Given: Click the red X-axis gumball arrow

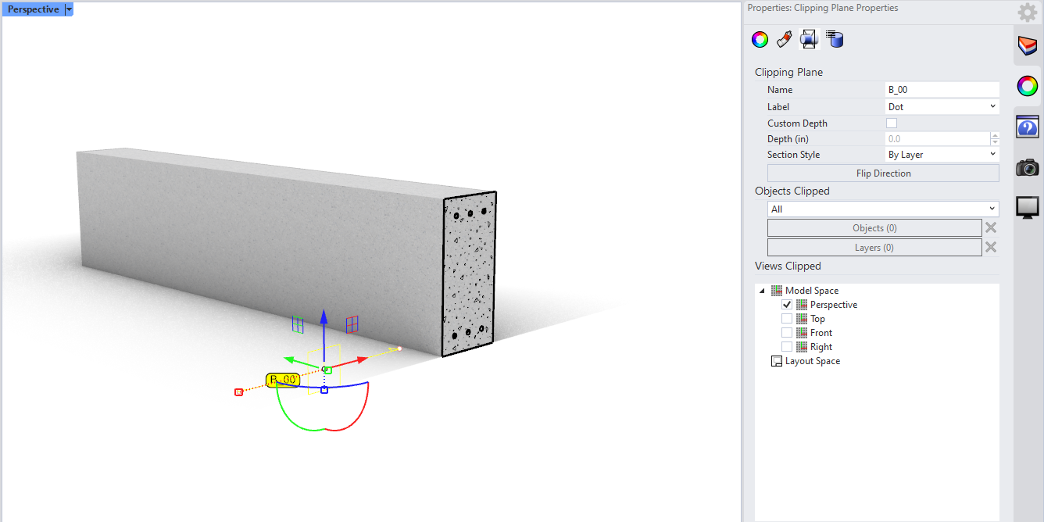Looking at the screenshot, I should (360, 360).
